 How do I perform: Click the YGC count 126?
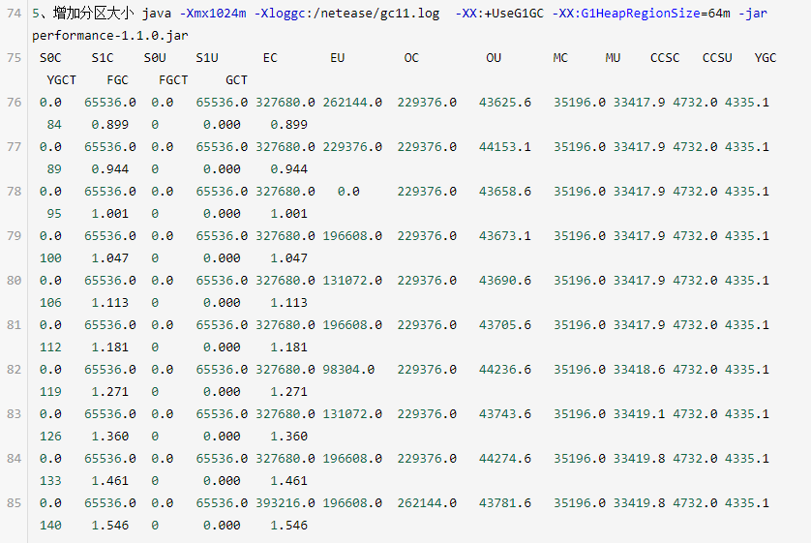[x=50, y=436]
